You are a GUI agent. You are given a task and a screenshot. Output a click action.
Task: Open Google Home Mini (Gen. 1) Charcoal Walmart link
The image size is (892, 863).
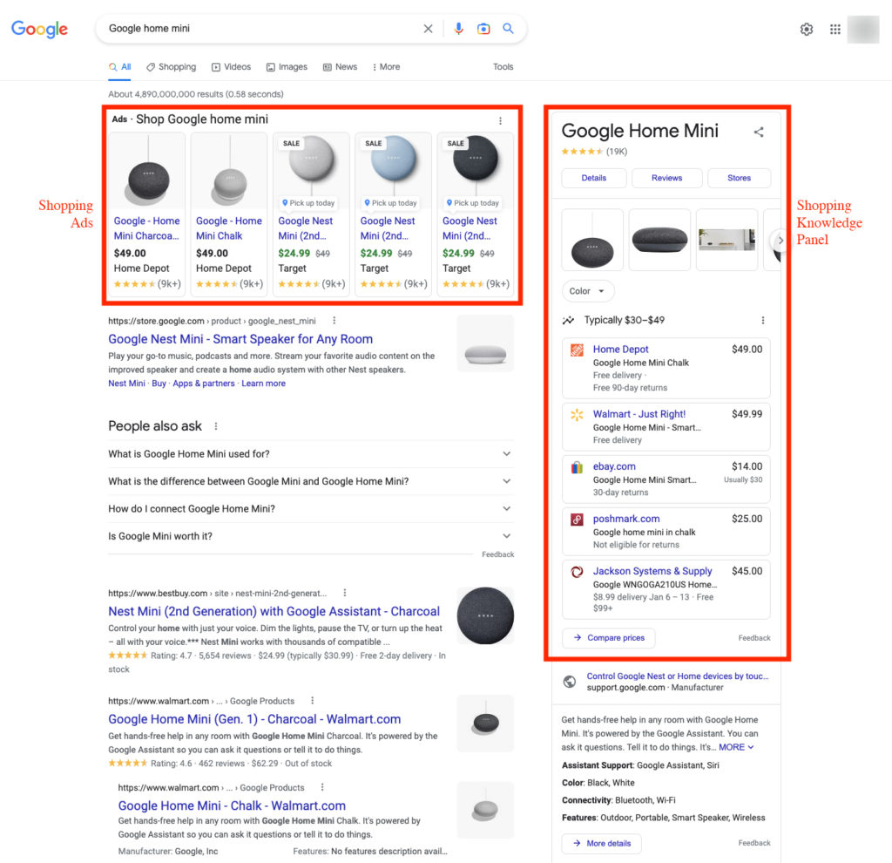[x=254, y=719]
